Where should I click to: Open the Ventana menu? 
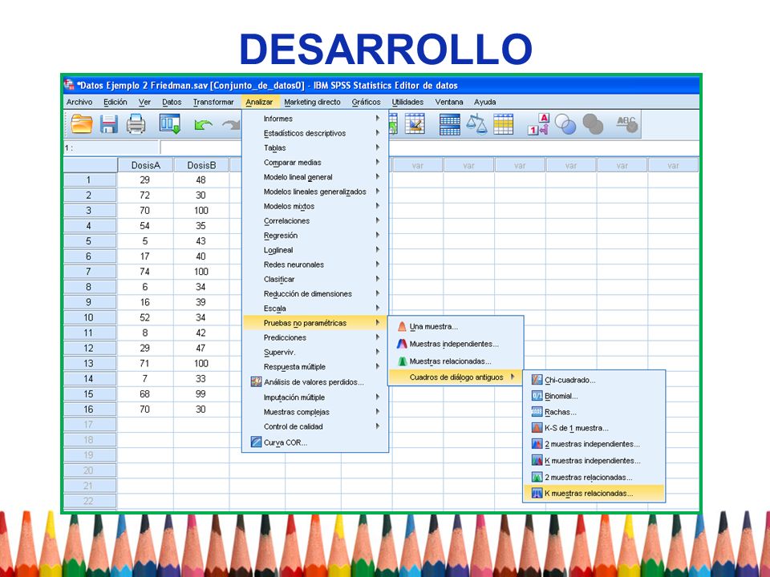[449, 102]
